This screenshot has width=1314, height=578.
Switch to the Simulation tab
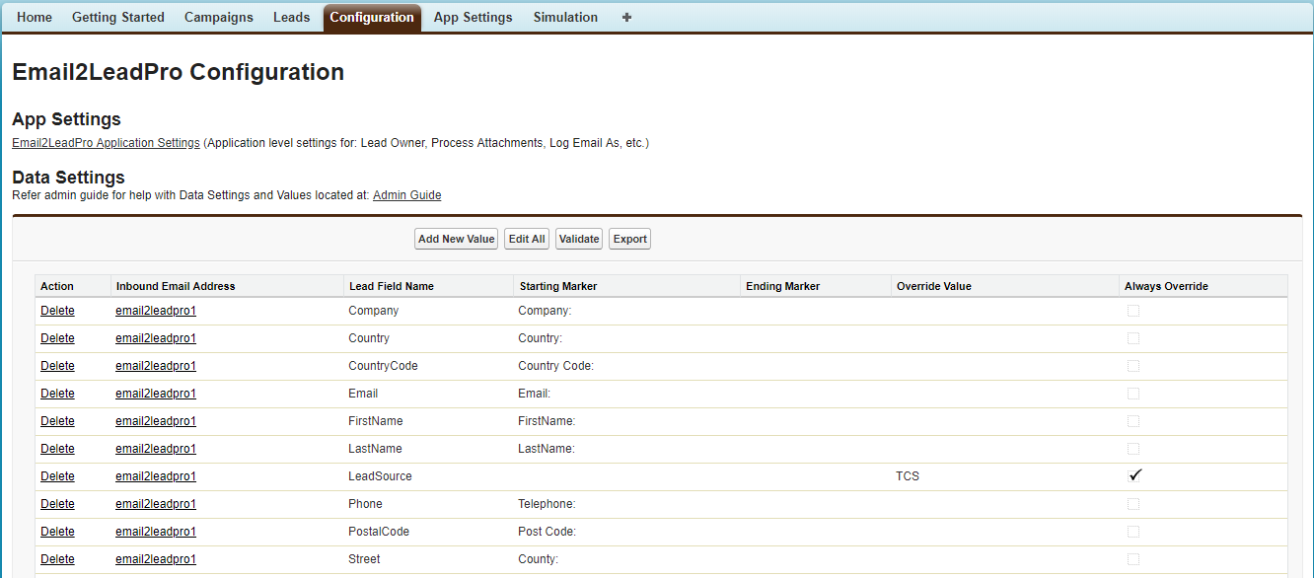coord(565,17)
